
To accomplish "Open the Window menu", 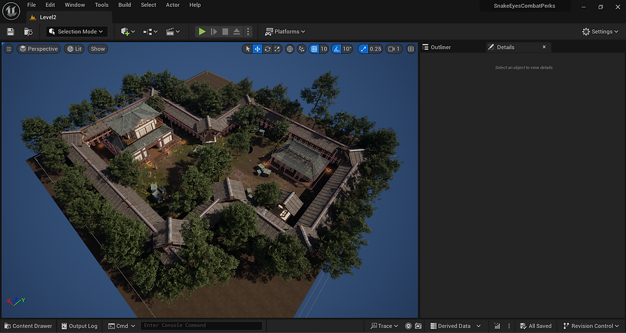I will pos(75,5).
